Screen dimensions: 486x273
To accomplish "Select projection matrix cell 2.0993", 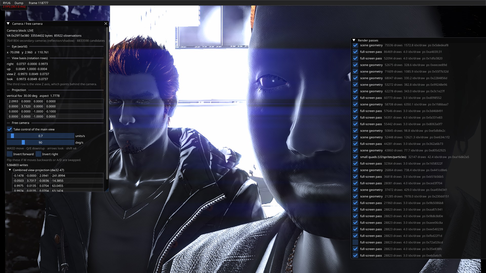I will point(13,101).
